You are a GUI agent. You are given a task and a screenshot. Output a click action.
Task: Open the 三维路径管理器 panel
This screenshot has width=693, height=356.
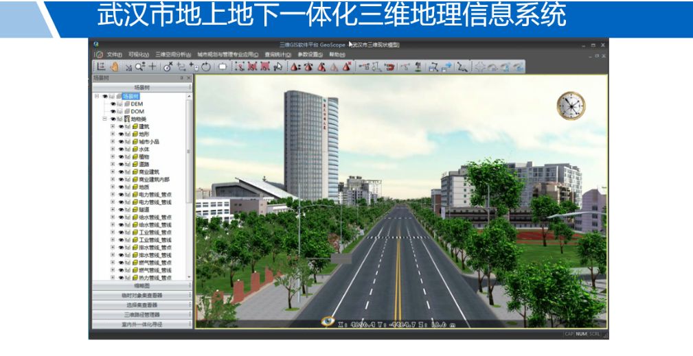point(141,314)
